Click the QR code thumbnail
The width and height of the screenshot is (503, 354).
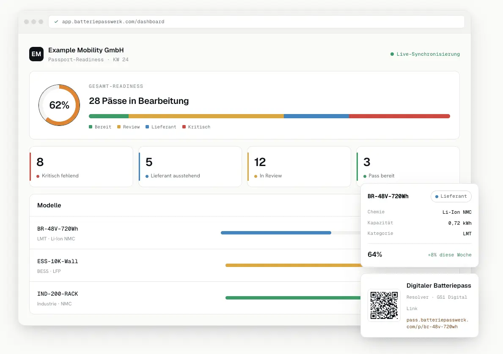384,305
